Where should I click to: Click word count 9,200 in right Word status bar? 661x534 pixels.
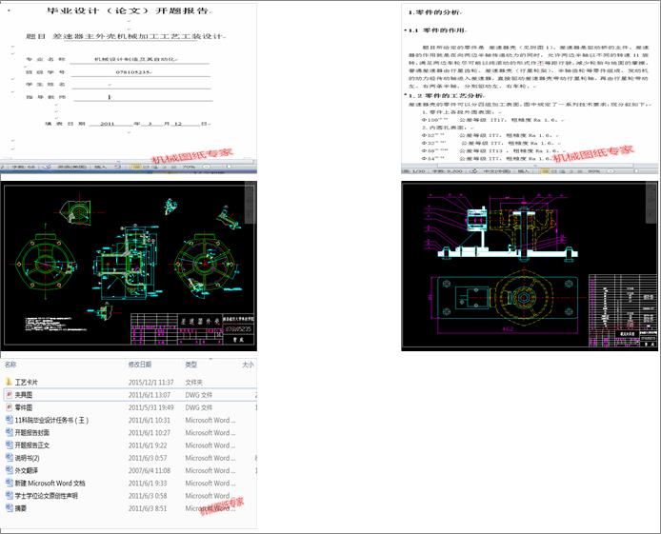tap(448, 171)
